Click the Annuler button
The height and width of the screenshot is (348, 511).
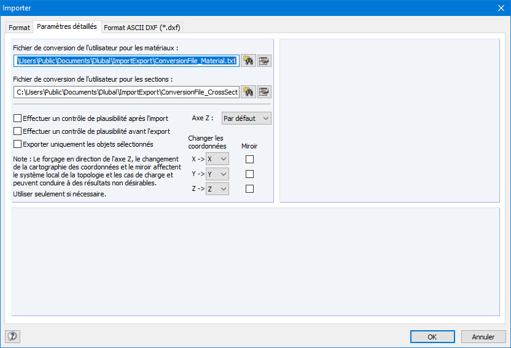coord(483,336)
